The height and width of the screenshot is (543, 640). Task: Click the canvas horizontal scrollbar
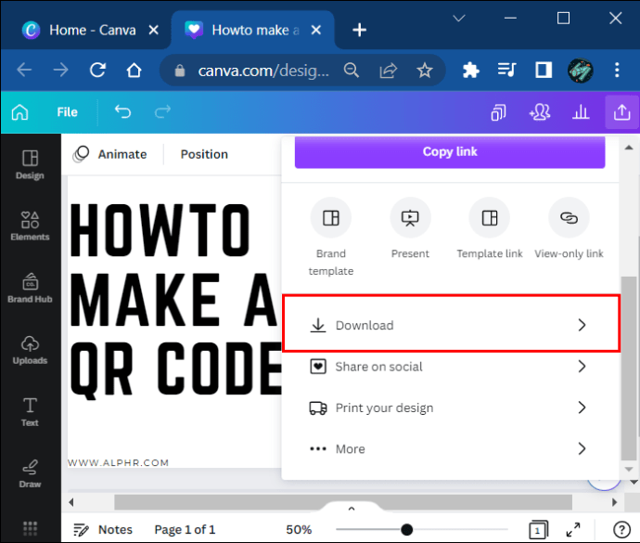(x=343, y=502)
